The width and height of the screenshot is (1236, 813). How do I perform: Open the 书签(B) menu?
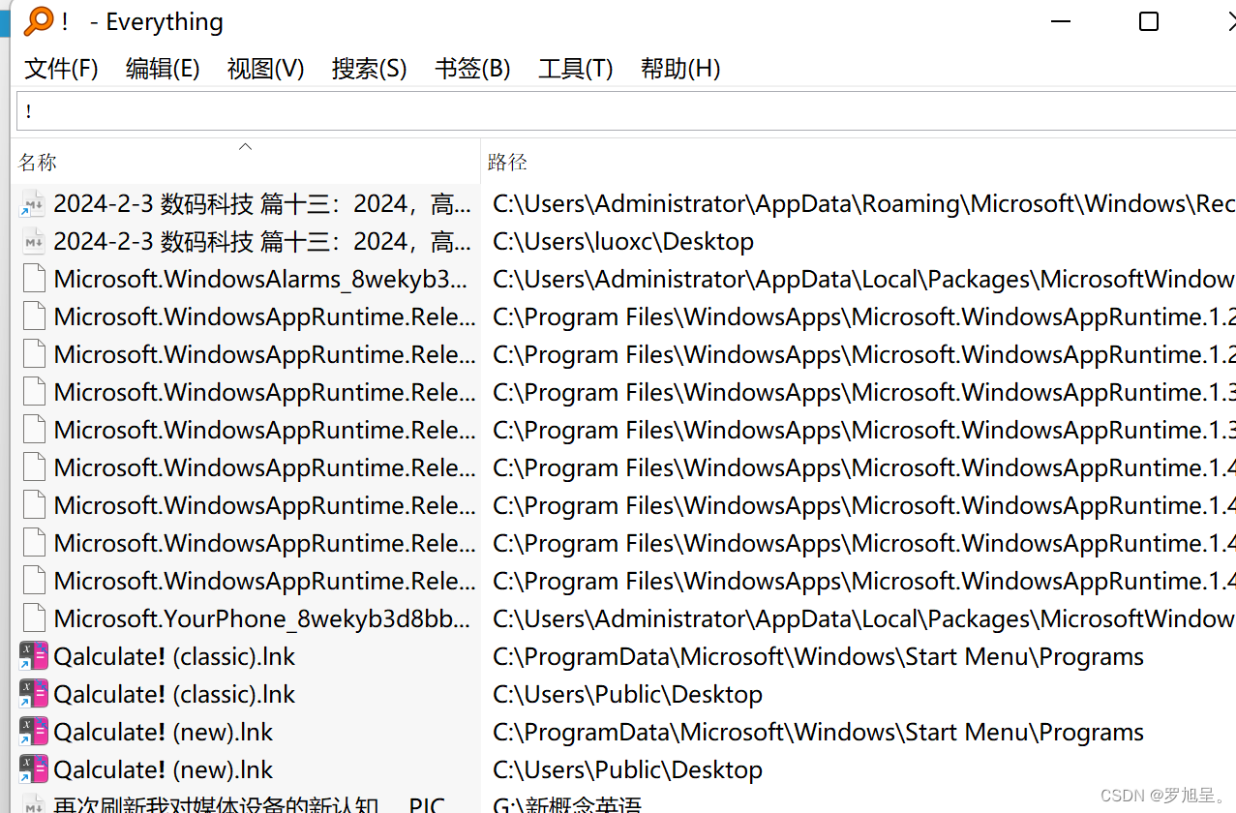[x=473, y=69]
